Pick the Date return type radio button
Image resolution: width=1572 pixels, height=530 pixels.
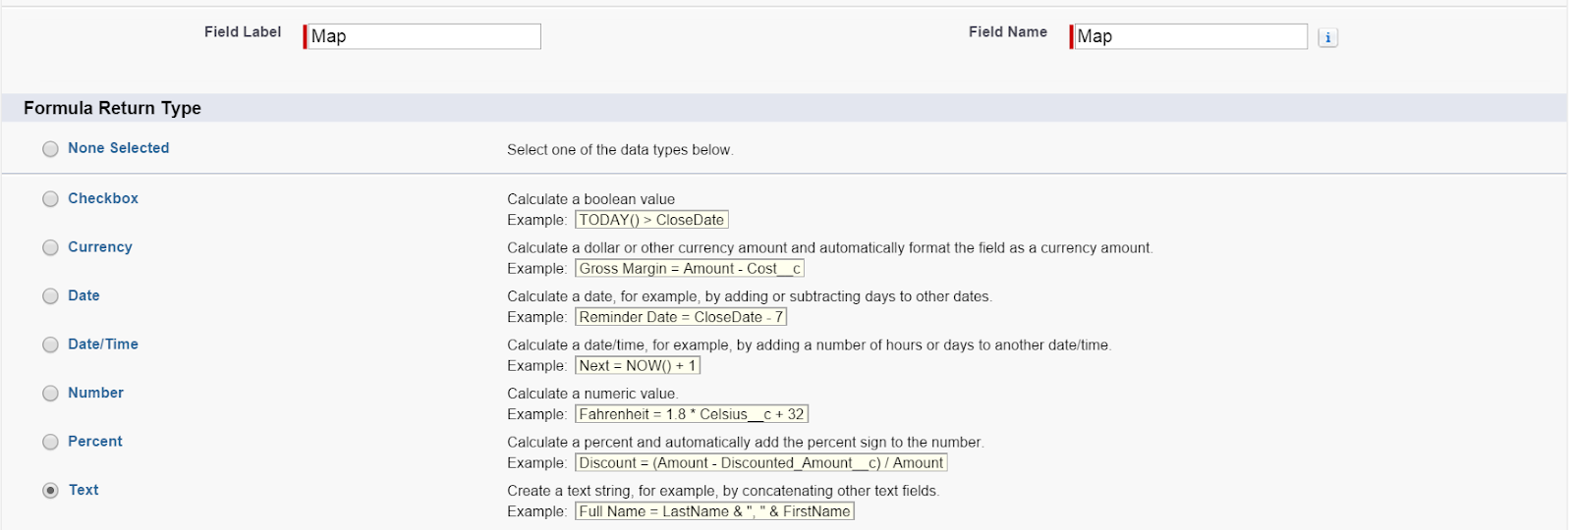pyautogui.click(x=50, y=296)
